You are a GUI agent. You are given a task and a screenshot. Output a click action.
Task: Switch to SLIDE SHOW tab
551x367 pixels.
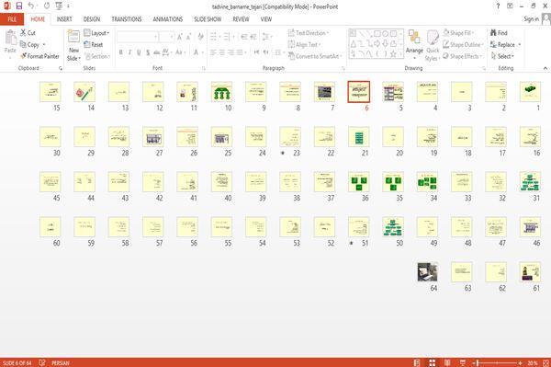click(208, 19)
